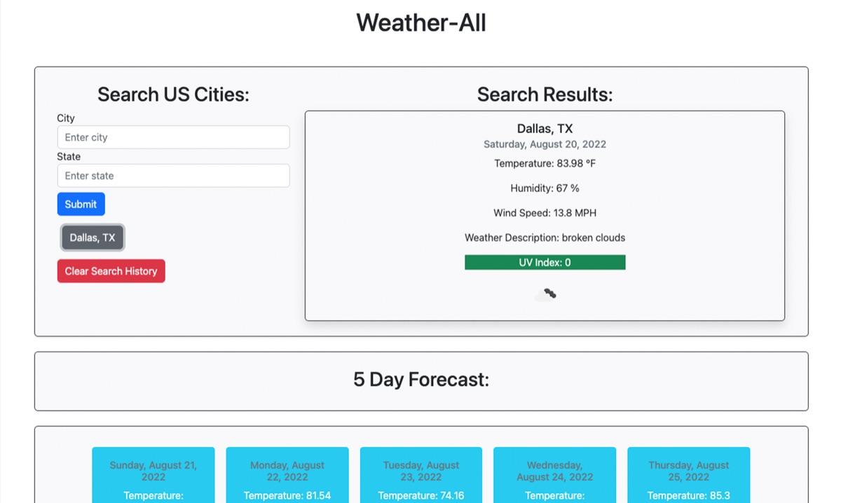Click Weather Description: broken clouds text
The height and width of the screenshot is (503, 841).
(545, 237)
